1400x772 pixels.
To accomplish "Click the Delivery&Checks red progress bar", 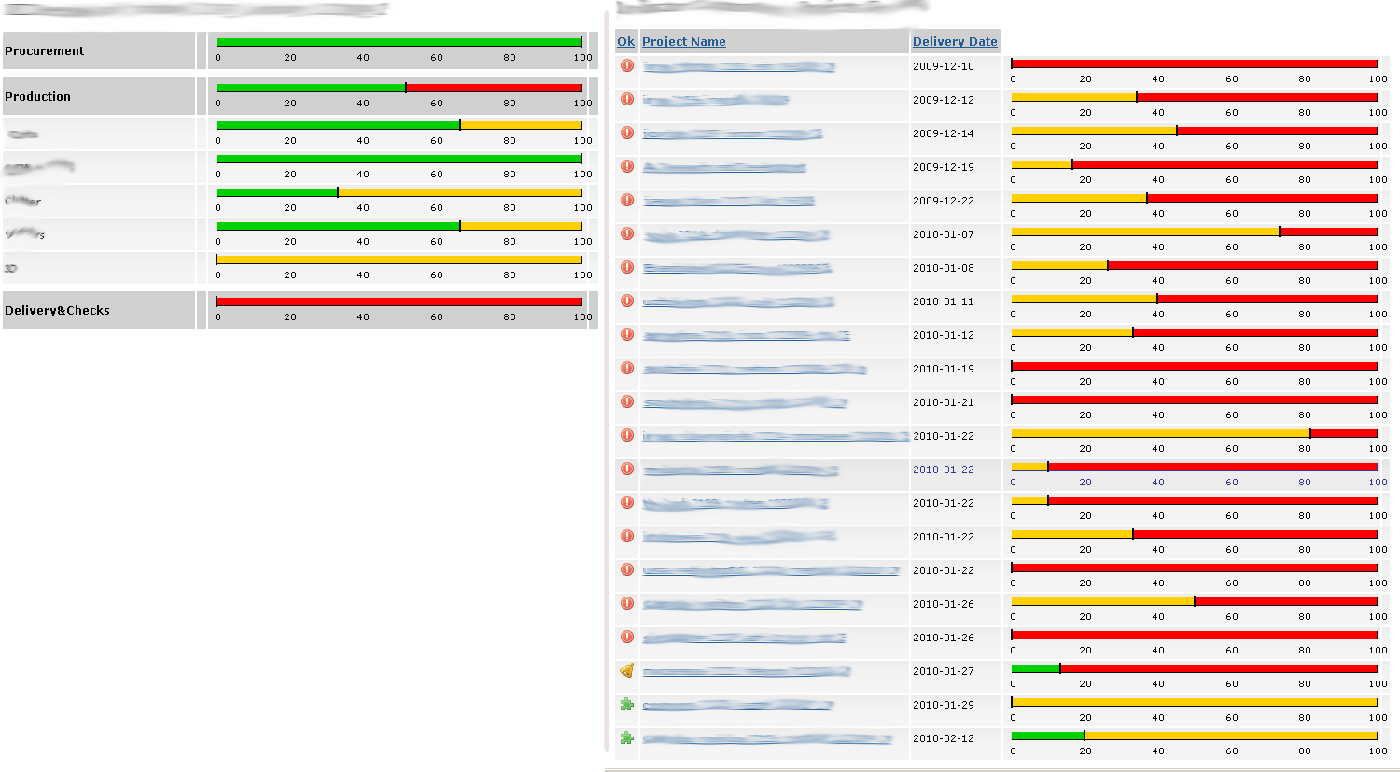I will click(399, 302).
